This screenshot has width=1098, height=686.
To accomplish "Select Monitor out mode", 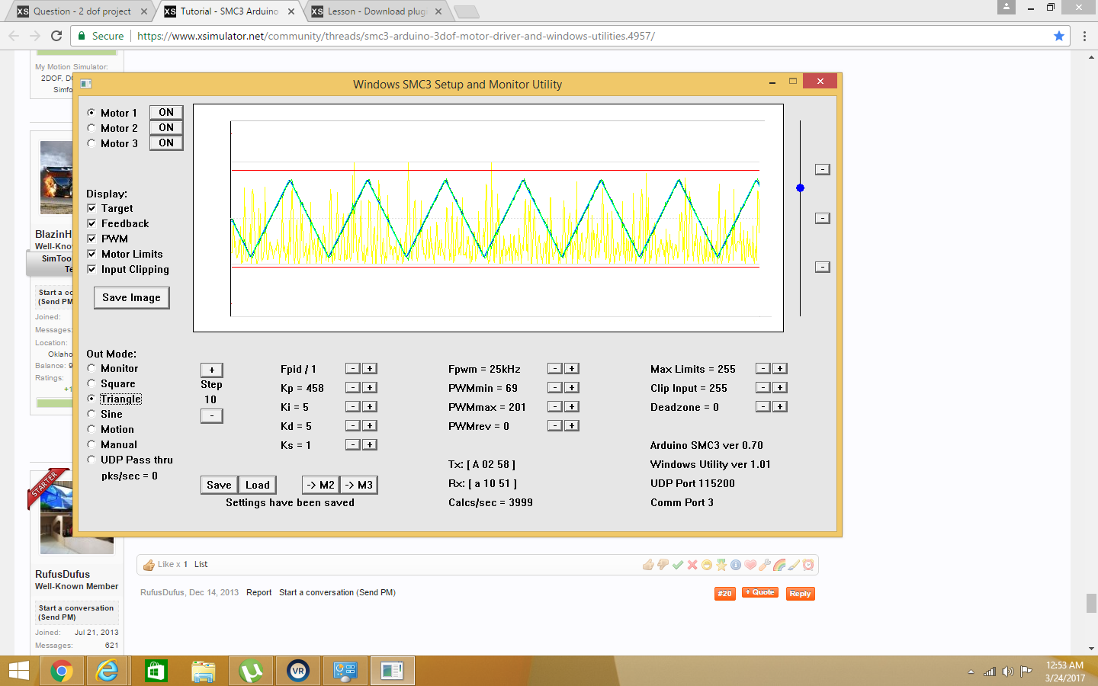I will (x=91, y=368).
